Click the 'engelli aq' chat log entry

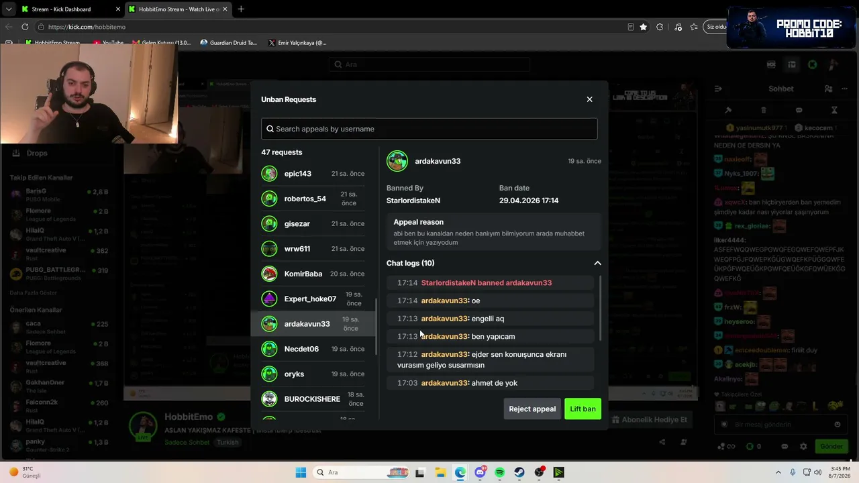491,319
